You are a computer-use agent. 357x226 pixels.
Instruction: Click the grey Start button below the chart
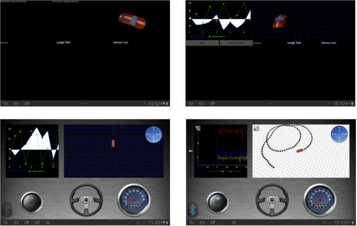[x=202, y=43]
